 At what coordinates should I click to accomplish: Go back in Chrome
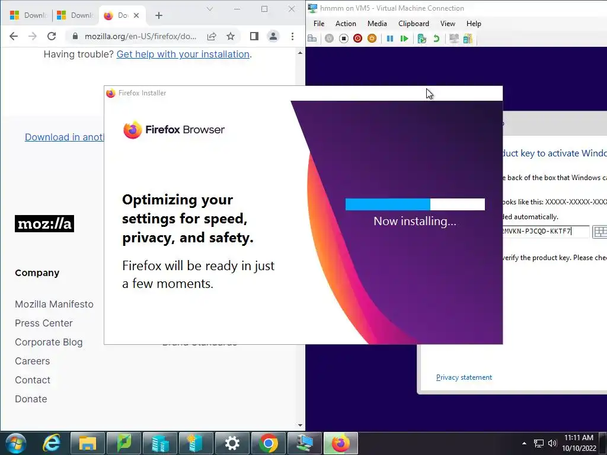pyautogui.click(x=14, y=36)
